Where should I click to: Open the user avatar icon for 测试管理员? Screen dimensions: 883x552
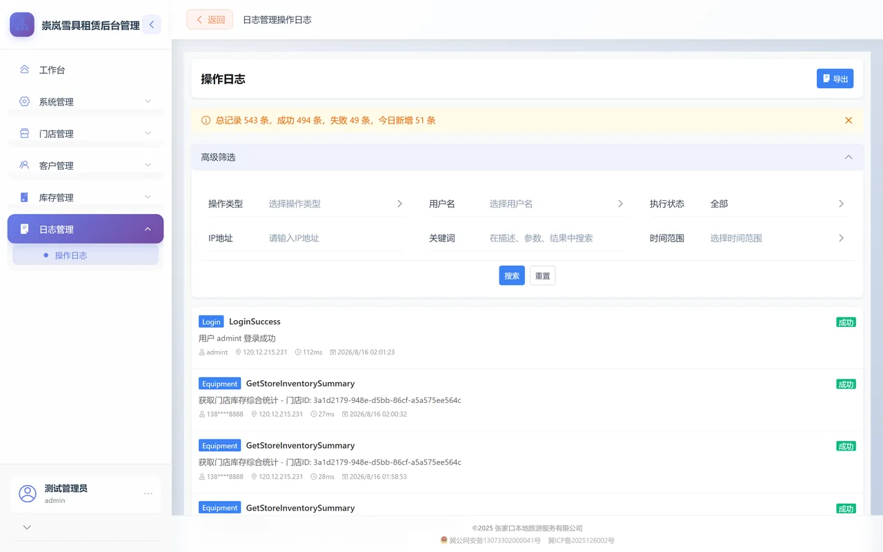(x=28, y=493)
